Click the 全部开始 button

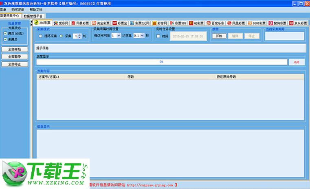coord(15,49)
